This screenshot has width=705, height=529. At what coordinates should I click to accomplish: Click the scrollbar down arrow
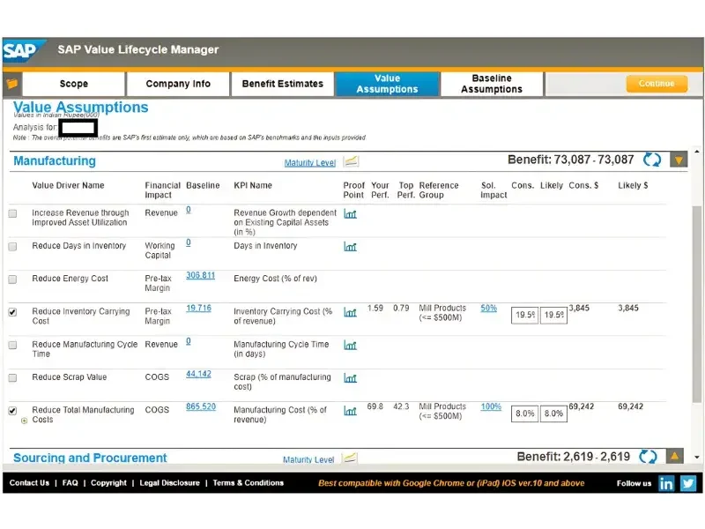697,457
